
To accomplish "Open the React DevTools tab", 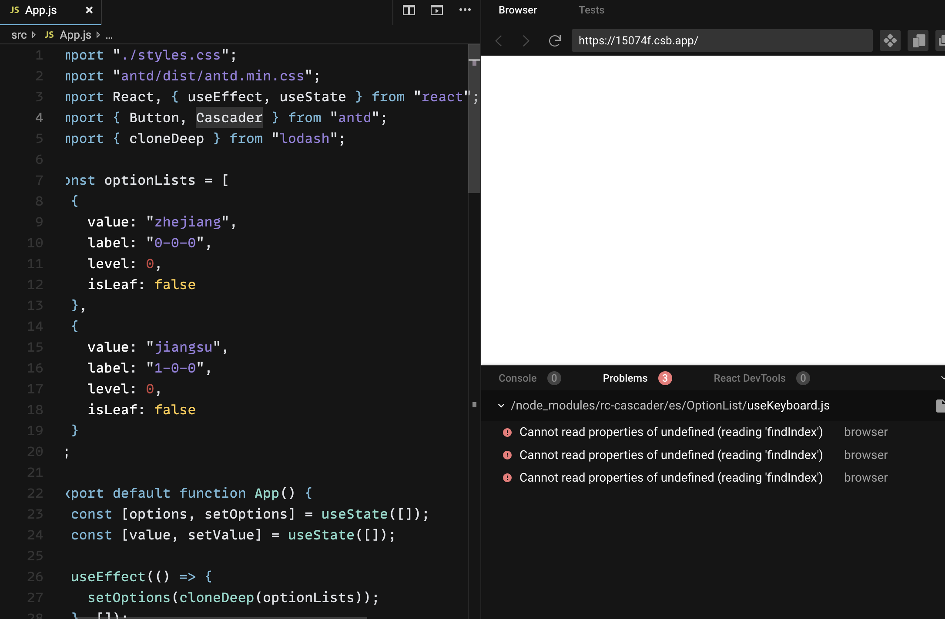I will [x=749, y=378].
